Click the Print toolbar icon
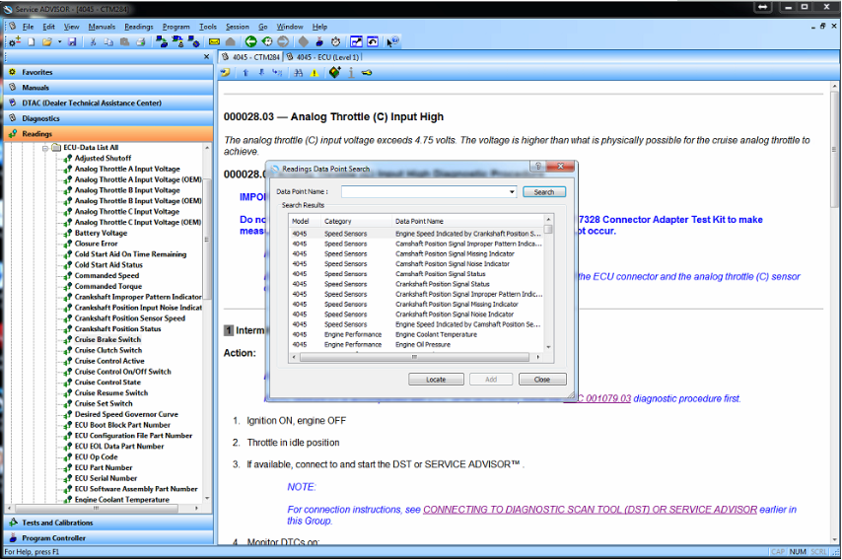842x560 pixels. [x=141, y=41]
